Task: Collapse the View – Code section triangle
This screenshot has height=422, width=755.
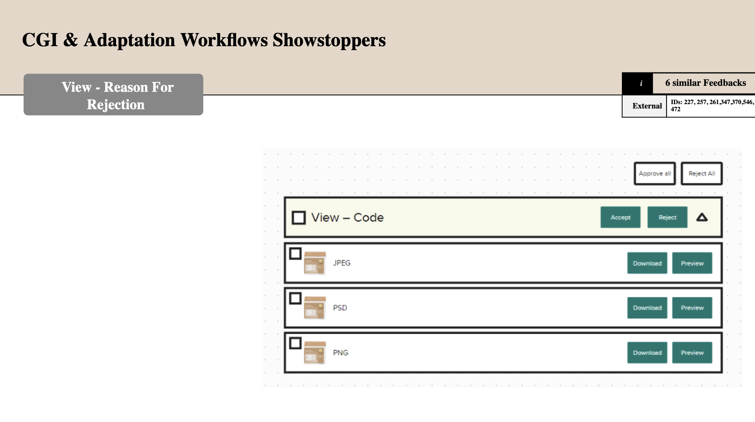Action: pyautogui.click(x=702, y=218)
